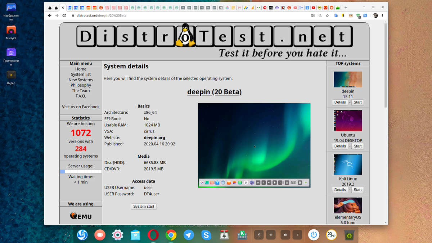The width and height of the screenshot is (432, 243).
Task: Click the scrollbar down arrow
Action: point(386,222)
